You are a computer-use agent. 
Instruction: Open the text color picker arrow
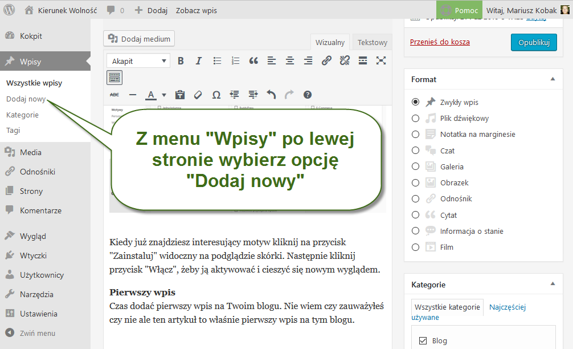click(164, 95)
